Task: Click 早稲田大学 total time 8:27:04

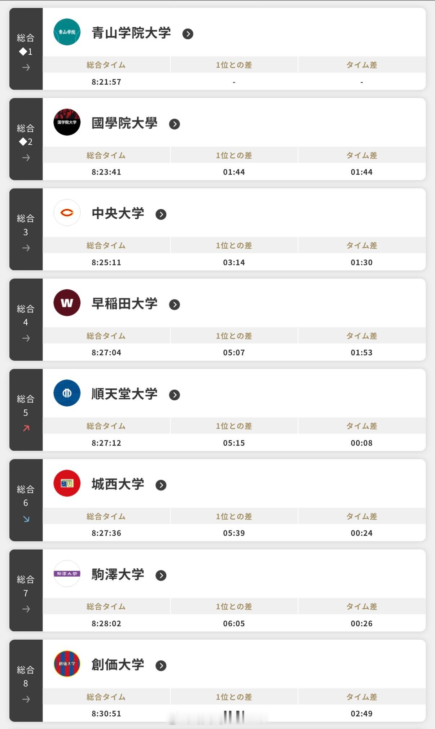Action: (x=106, y=352)
